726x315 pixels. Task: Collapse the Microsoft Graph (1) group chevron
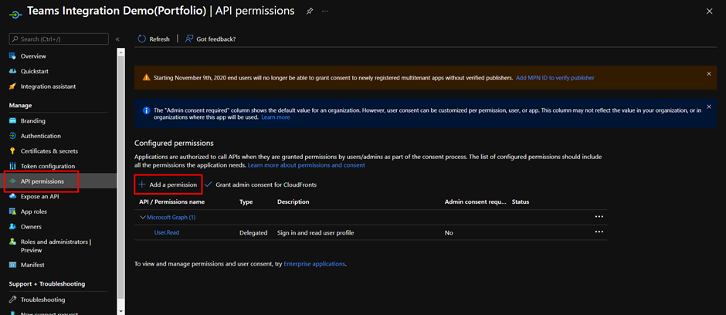pyautogui.click(x=143, y=217)
